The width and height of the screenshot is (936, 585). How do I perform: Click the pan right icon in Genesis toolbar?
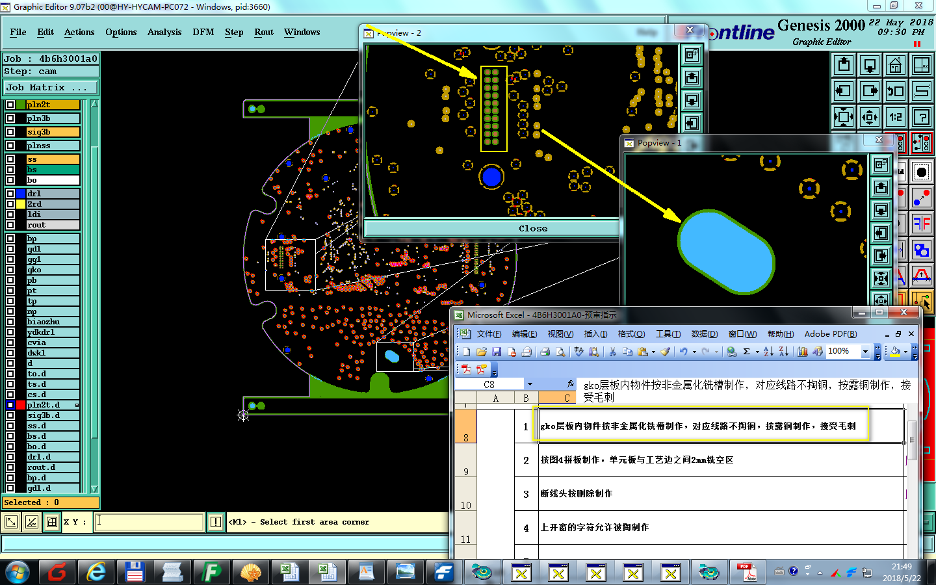pyautogui.click(x=870, y=91)
